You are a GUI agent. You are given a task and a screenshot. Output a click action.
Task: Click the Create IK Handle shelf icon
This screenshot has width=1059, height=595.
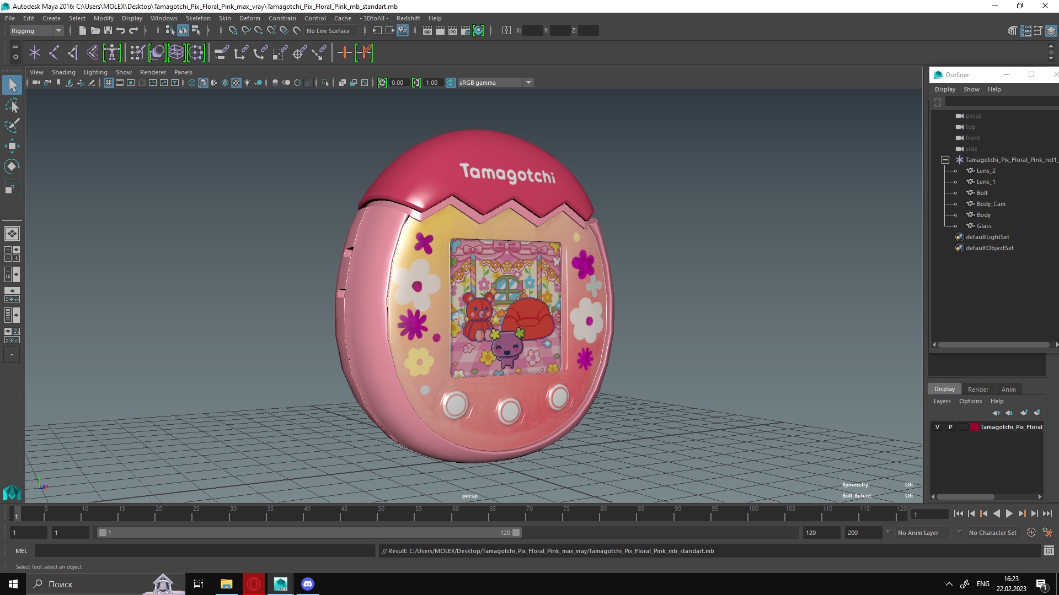click(73, 53)
